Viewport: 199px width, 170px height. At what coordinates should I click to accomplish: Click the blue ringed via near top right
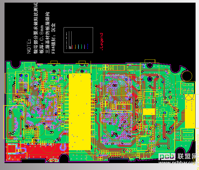150,79
